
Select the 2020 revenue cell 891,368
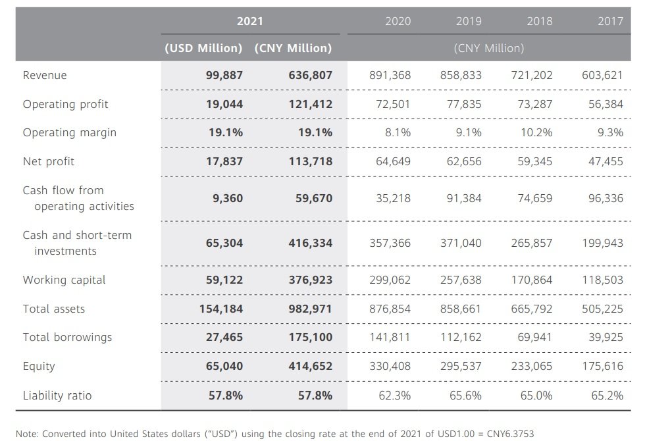pyautogui.click(x=390, y=75)
